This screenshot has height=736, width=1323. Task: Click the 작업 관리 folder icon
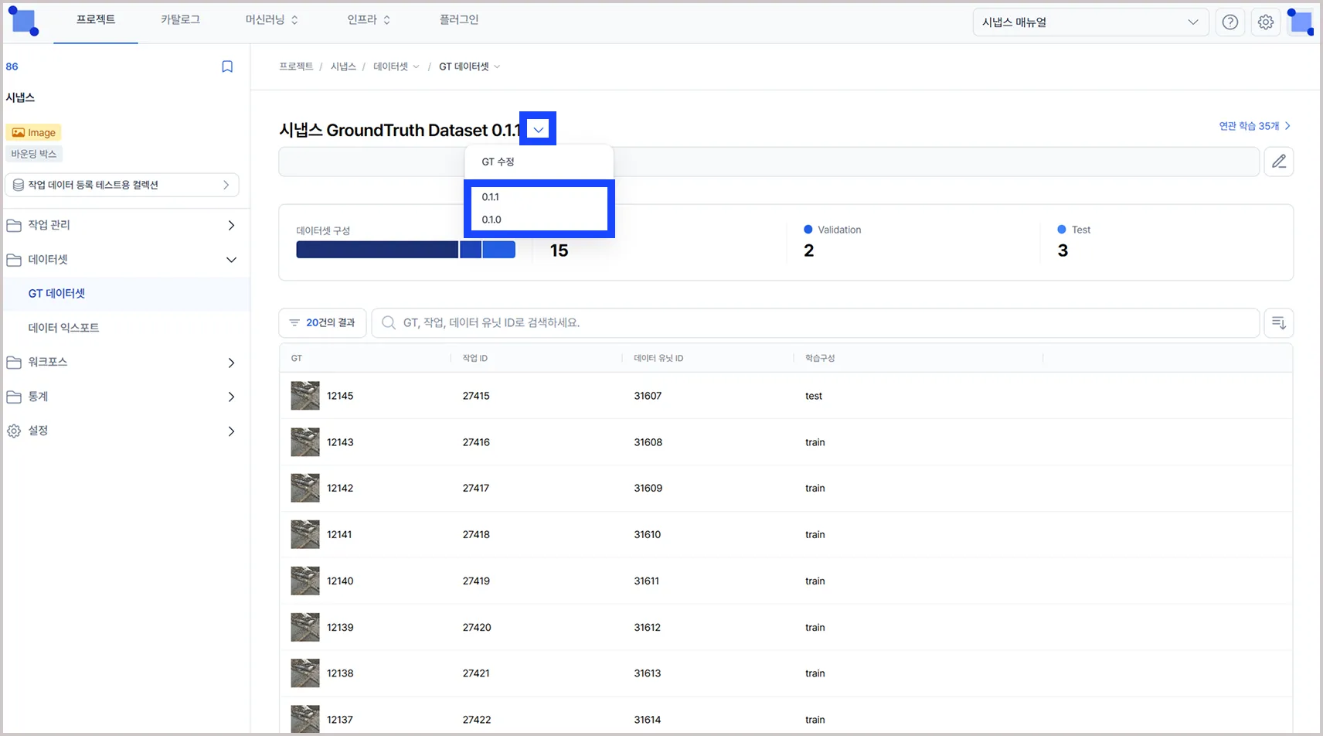tap(14, 225)
